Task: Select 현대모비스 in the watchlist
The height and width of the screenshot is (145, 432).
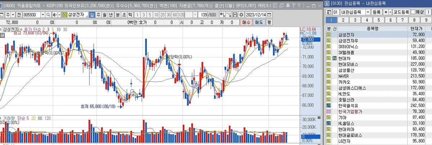Action: click(x=379, y=64)
